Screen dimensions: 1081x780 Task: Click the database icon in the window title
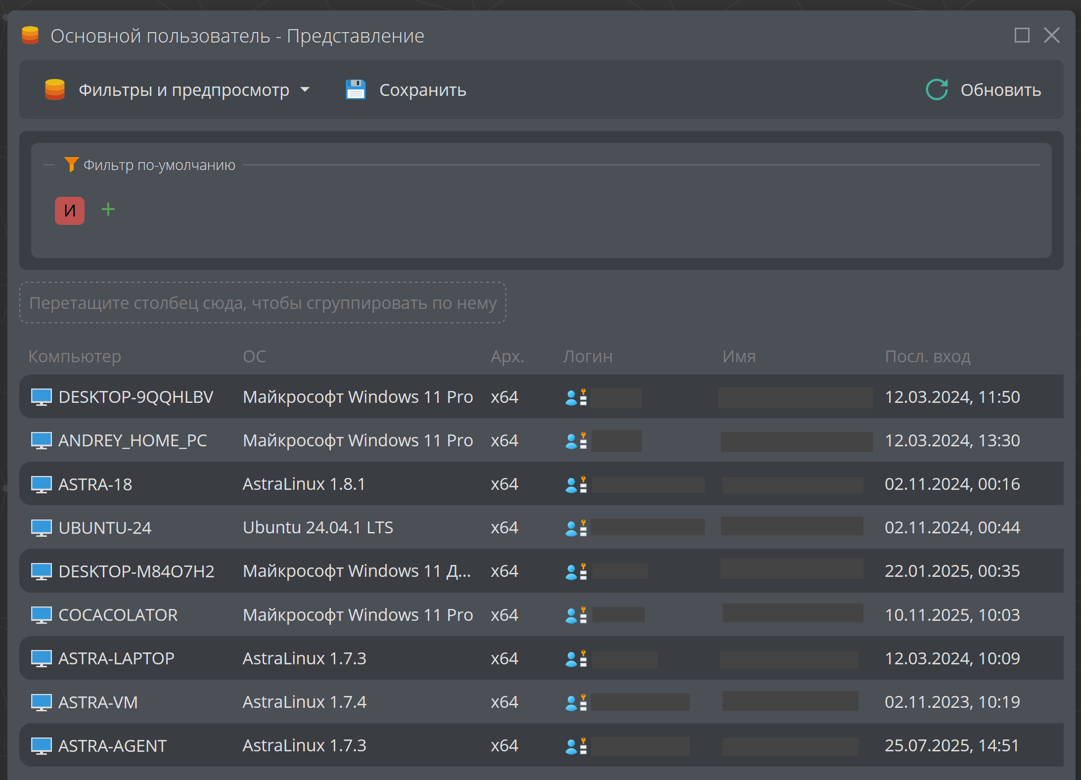(30, 35)
